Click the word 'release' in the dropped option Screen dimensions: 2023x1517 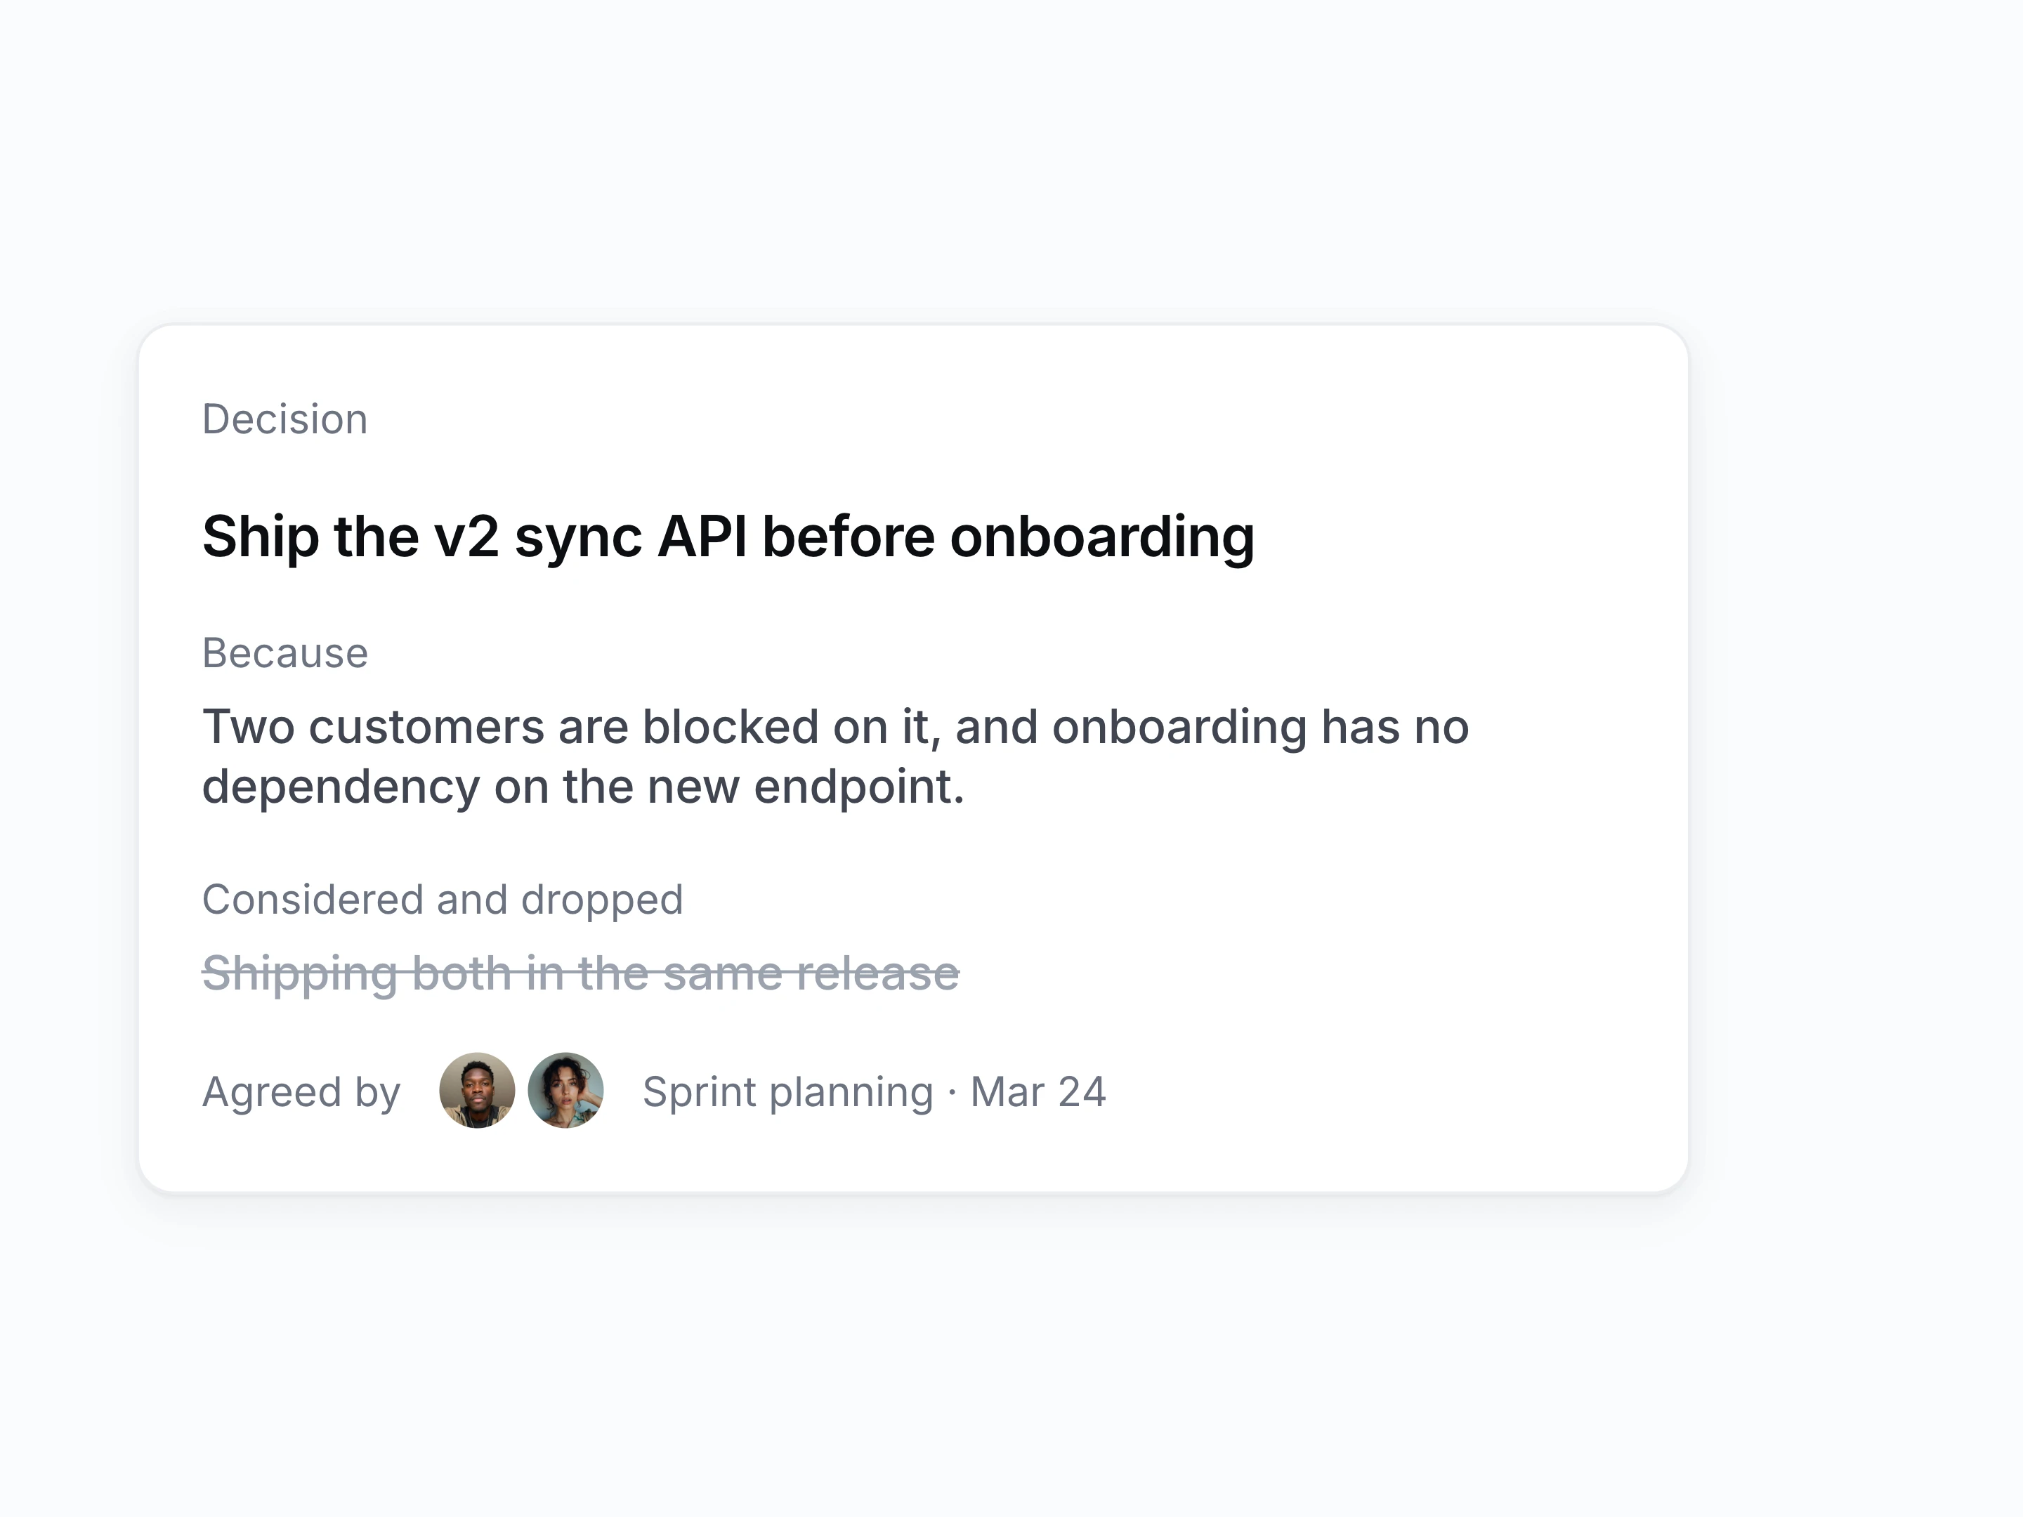(878, 974)
